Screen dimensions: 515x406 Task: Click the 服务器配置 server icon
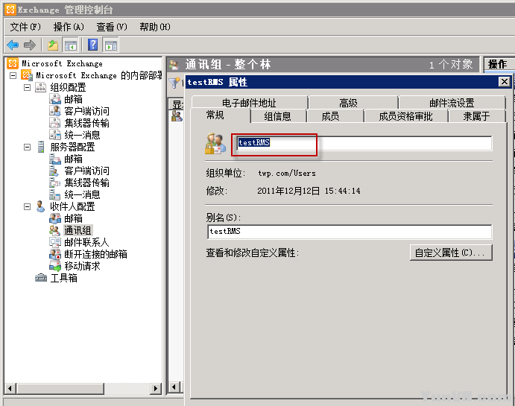pos(41,147)
